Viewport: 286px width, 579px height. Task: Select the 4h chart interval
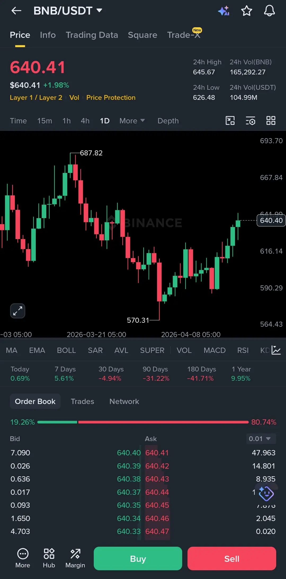(85, 121)
